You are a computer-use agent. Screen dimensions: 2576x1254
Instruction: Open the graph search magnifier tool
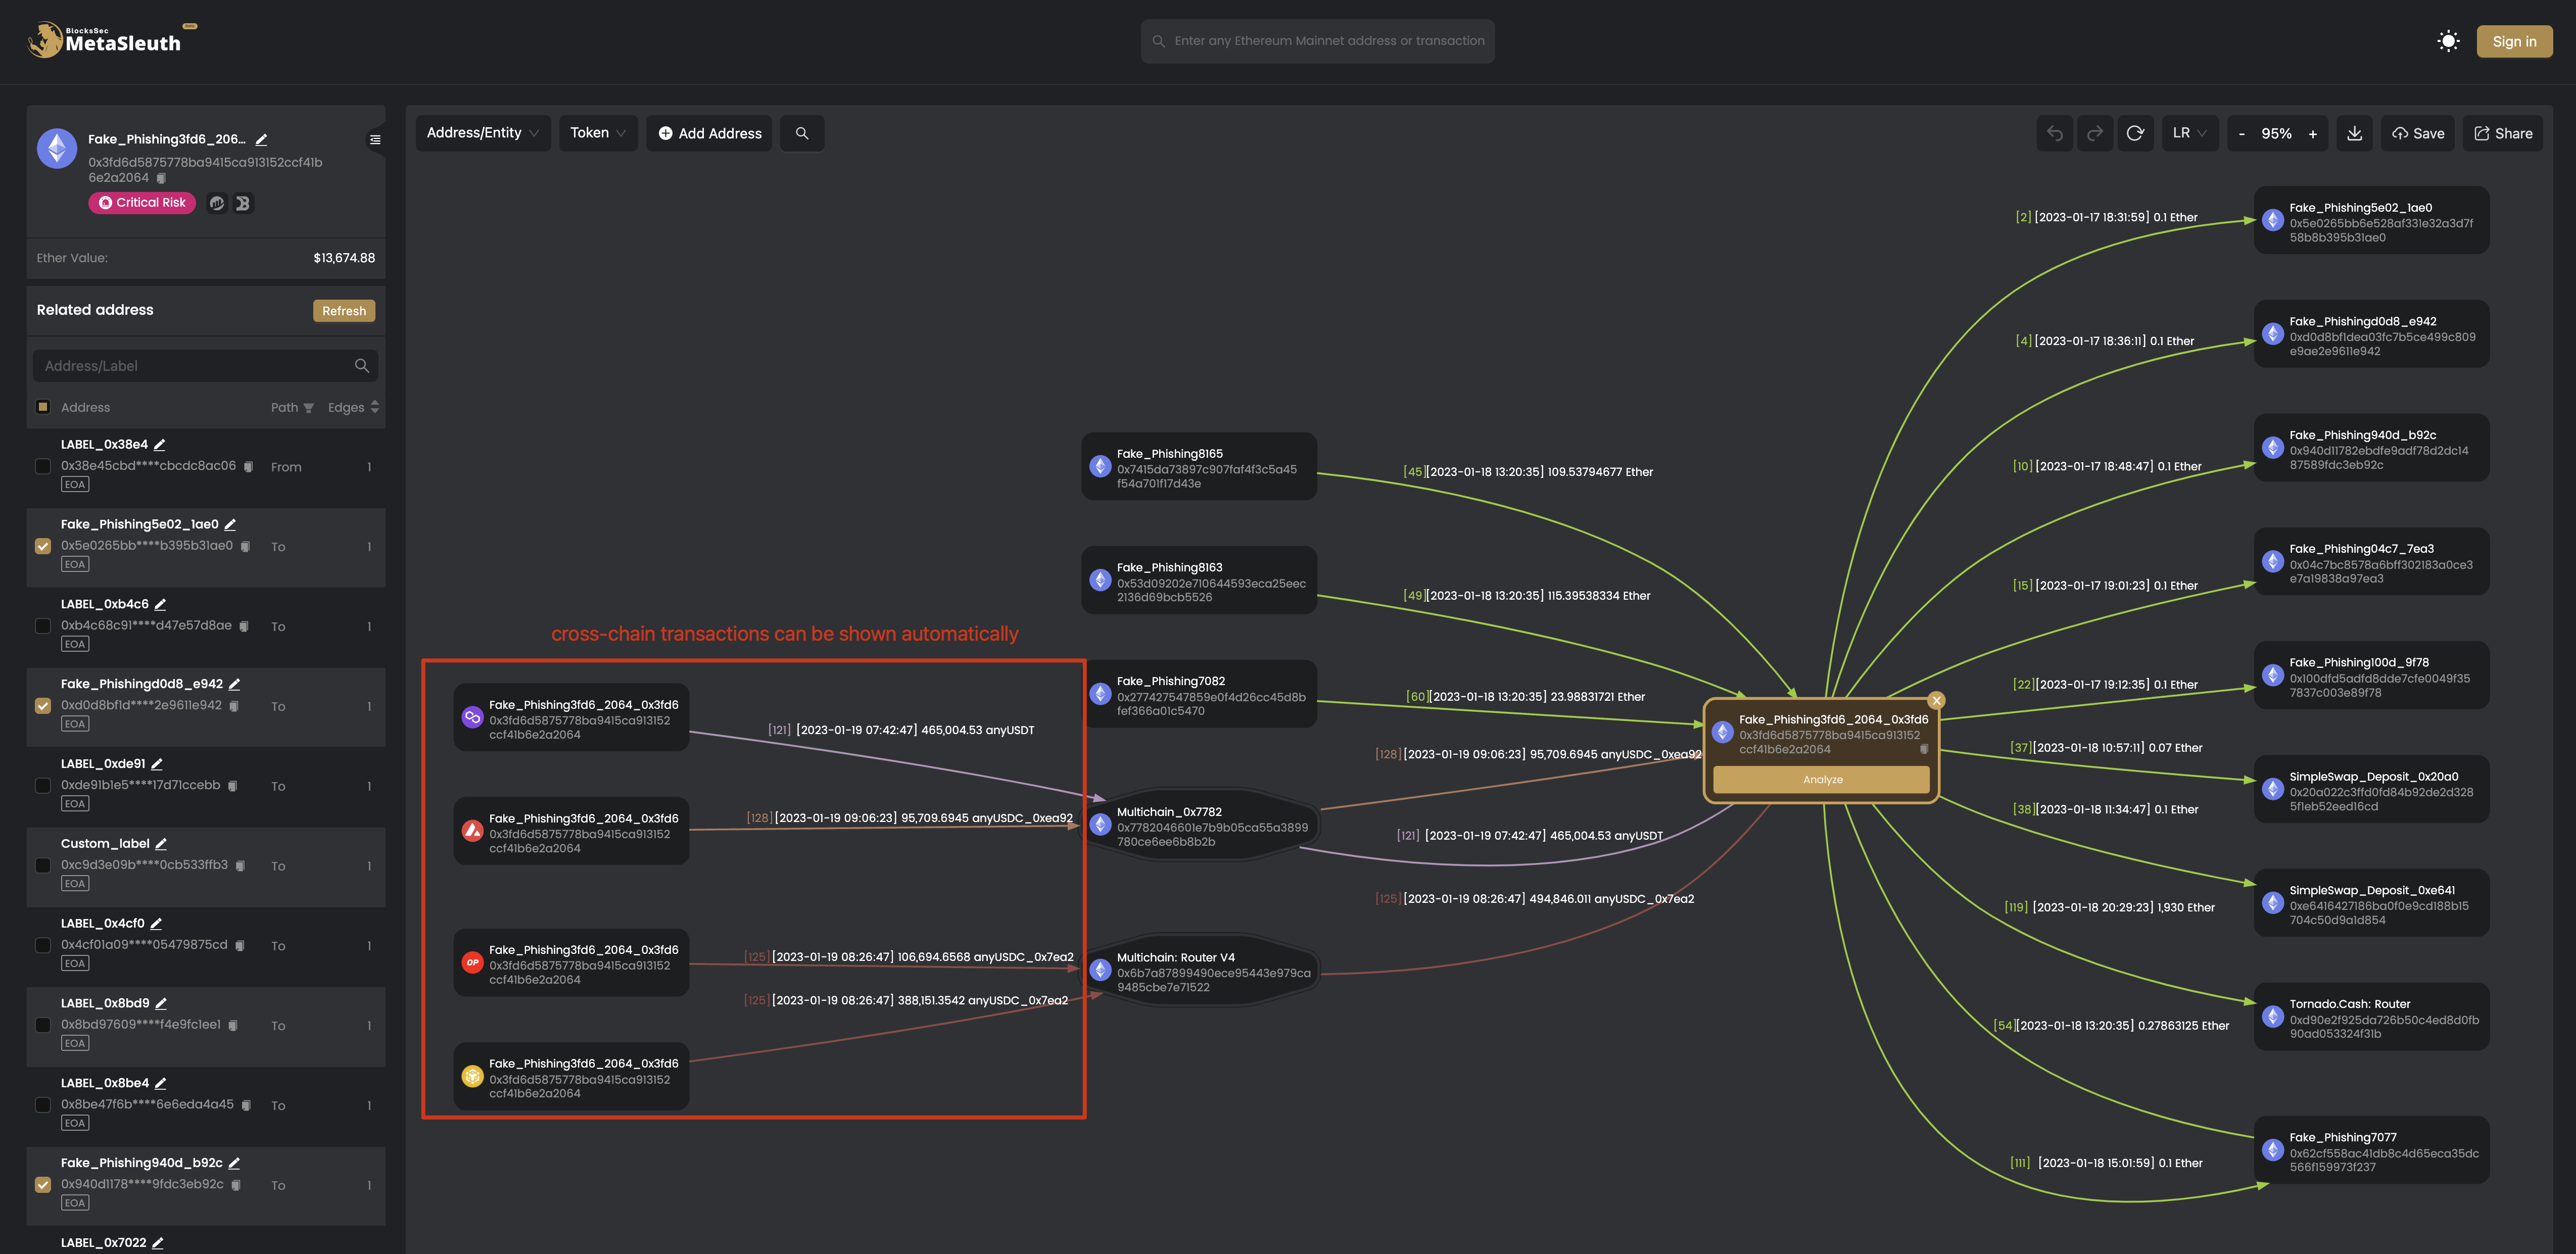click(x=802, y=134)
